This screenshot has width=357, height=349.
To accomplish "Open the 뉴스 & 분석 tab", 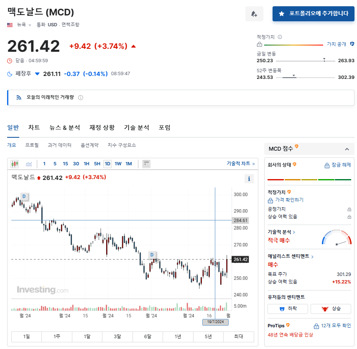I will coord(65,127).
